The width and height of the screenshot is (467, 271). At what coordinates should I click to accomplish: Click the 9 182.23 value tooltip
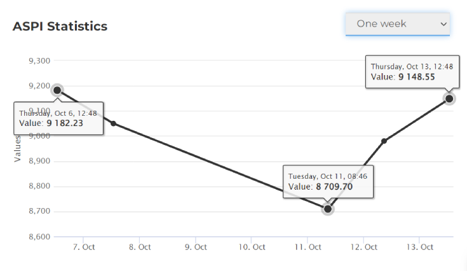coord(58,118)
